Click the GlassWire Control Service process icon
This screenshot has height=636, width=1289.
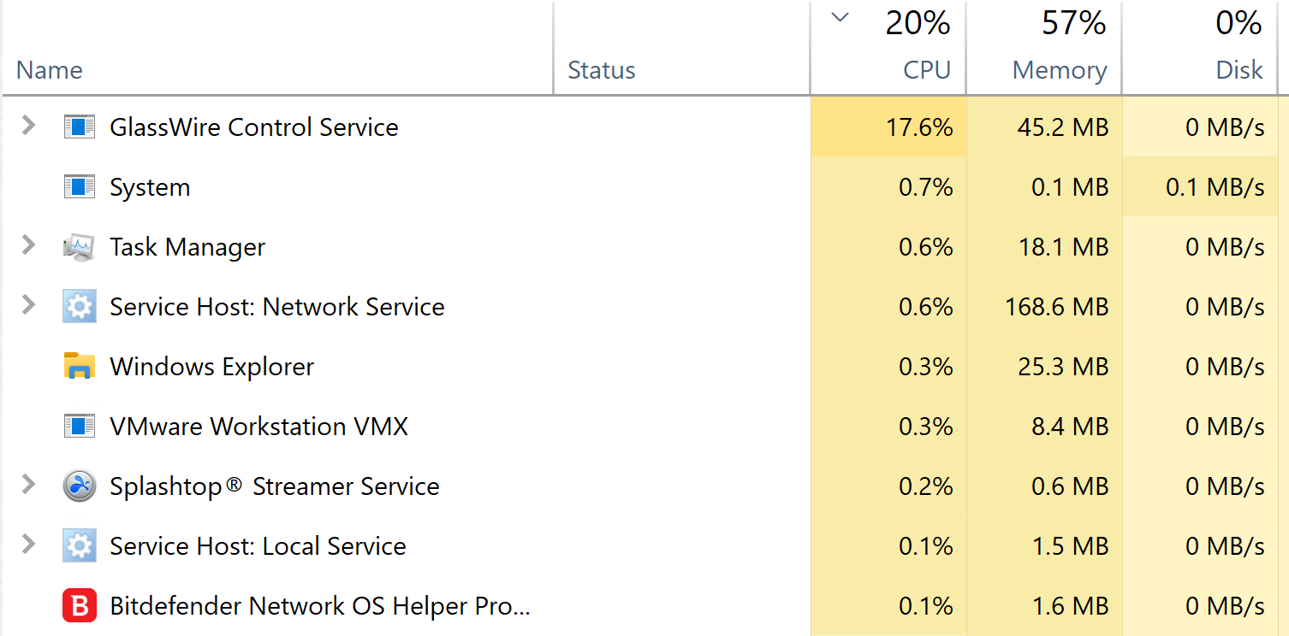point(80,127)
